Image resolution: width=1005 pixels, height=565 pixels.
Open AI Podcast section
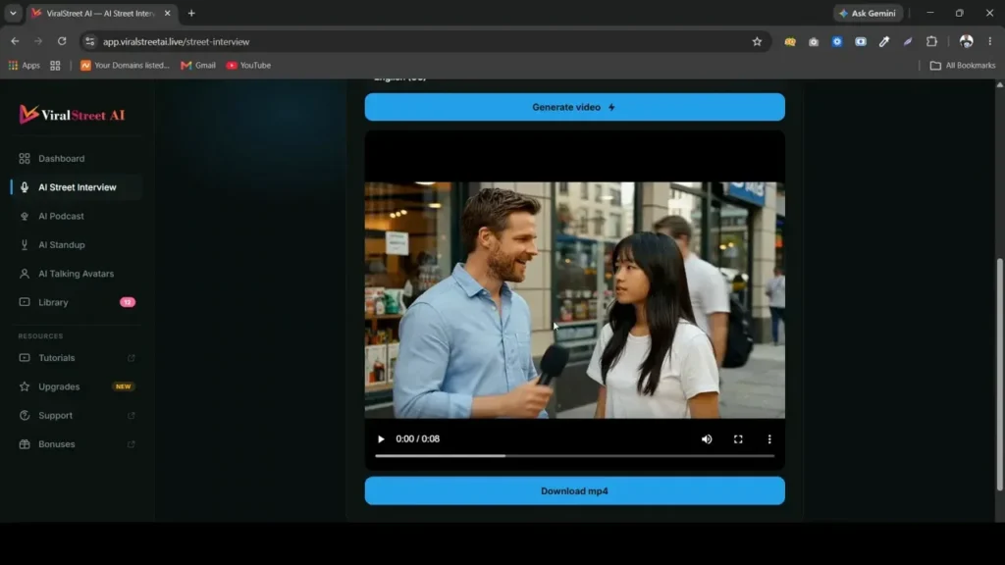coord(76,216)
